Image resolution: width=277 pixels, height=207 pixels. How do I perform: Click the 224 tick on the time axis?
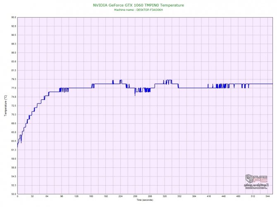pyautogui.click(x=120, y=196)
